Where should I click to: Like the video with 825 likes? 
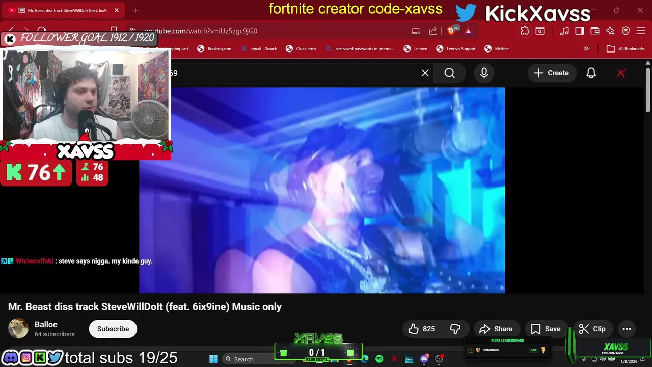click(x=422, y=329)
